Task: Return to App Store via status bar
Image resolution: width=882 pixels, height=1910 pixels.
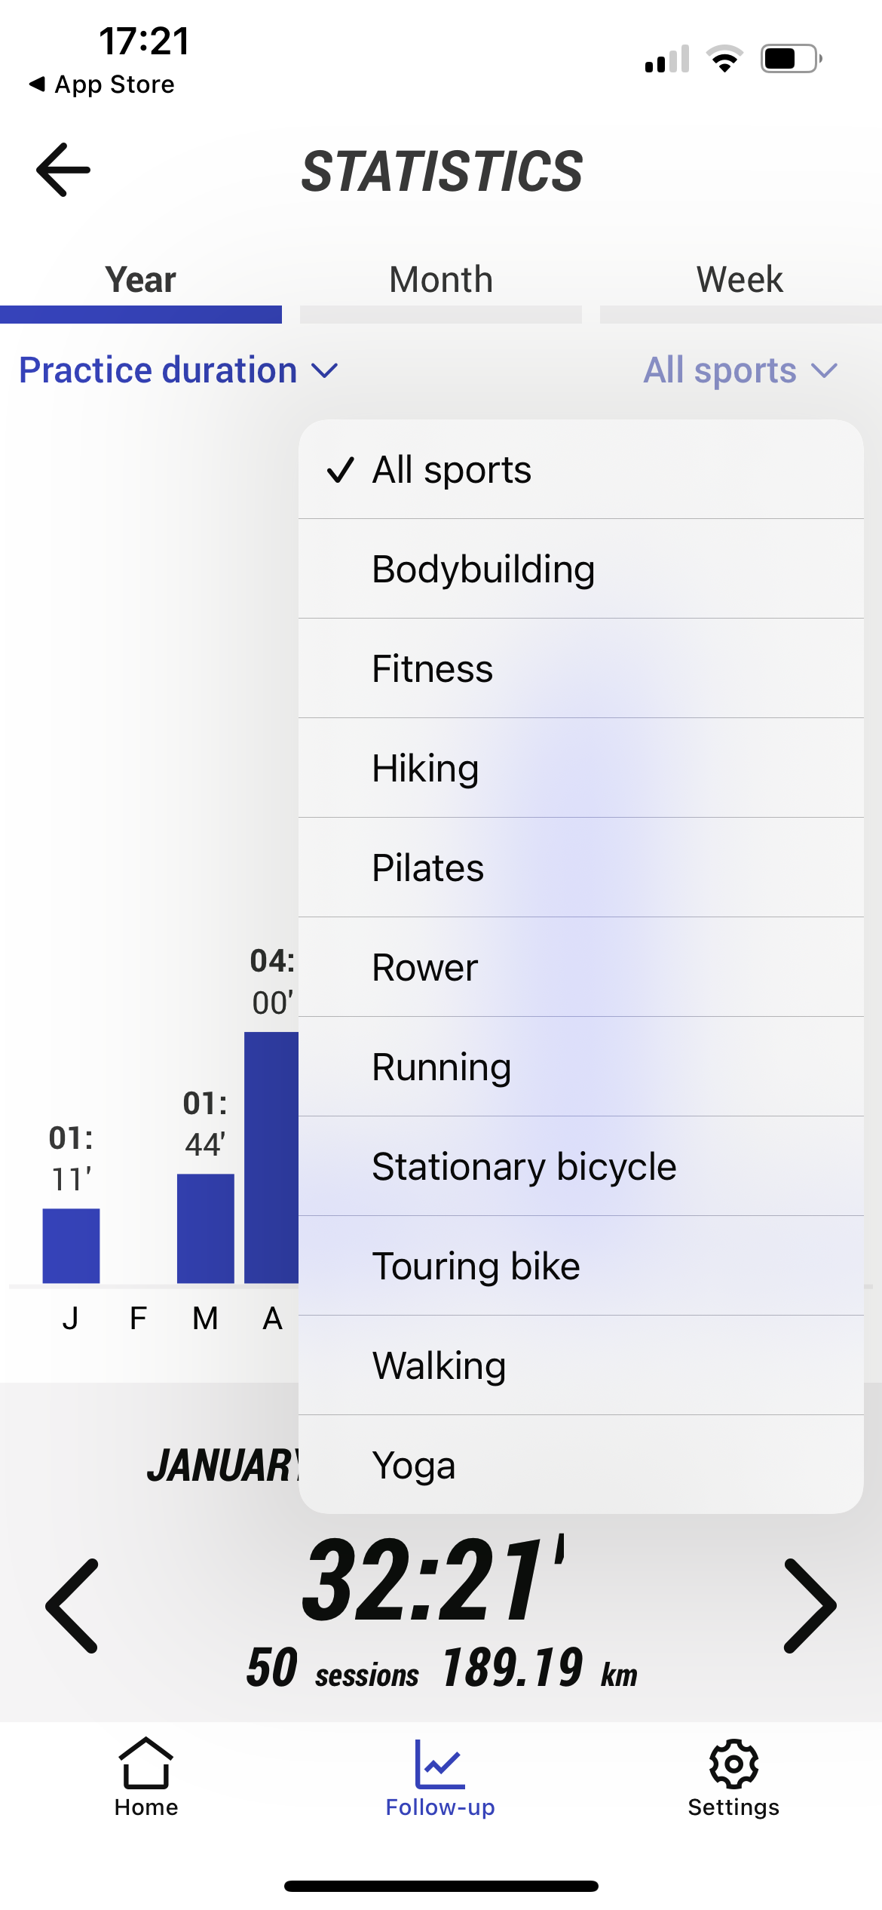Action: (x=102, y=84)
